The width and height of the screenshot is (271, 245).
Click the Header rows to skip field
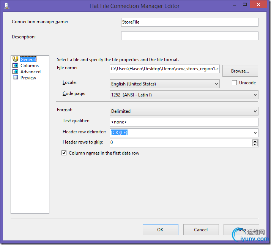(x=181, y=143)
